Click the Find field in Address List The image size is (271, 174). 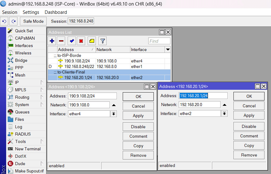coord(159,41)
